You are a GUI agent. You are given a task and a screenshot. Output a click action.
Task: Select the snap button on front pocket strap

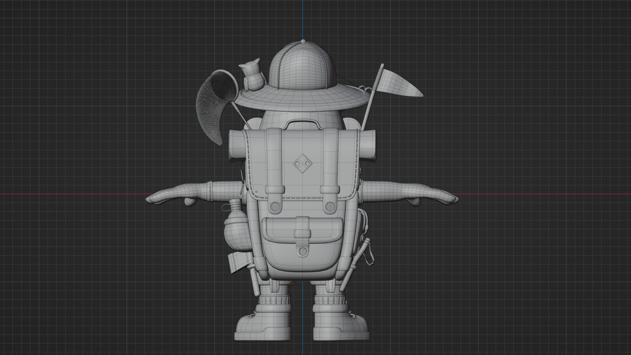302,251
